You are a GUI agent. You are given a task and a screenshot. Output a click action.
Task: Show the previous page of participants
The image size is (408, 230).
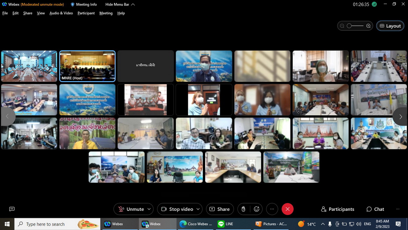7,117
